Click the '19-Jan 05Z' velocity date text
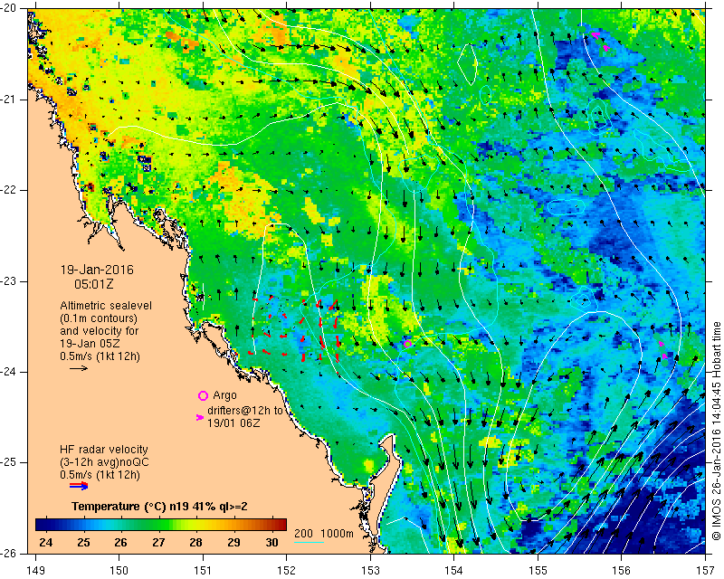Screen dimensions: 724x579 (x=91, y=344)
